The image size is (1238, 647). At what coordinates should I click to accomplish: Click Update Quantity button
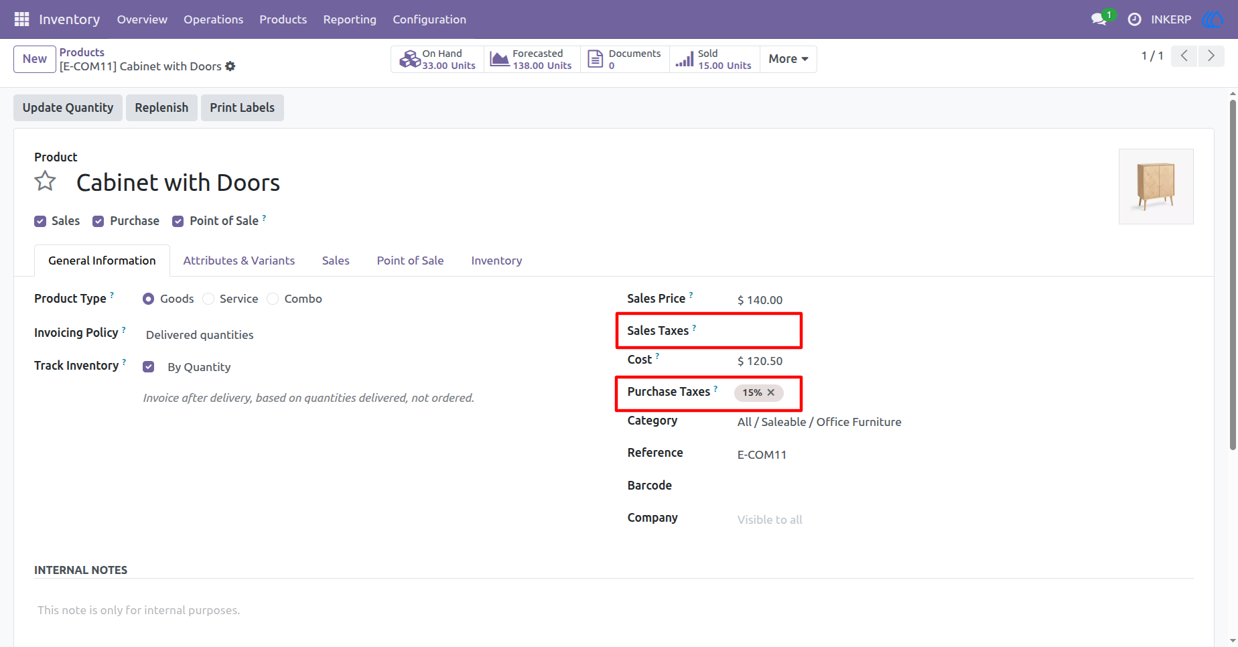68,108
